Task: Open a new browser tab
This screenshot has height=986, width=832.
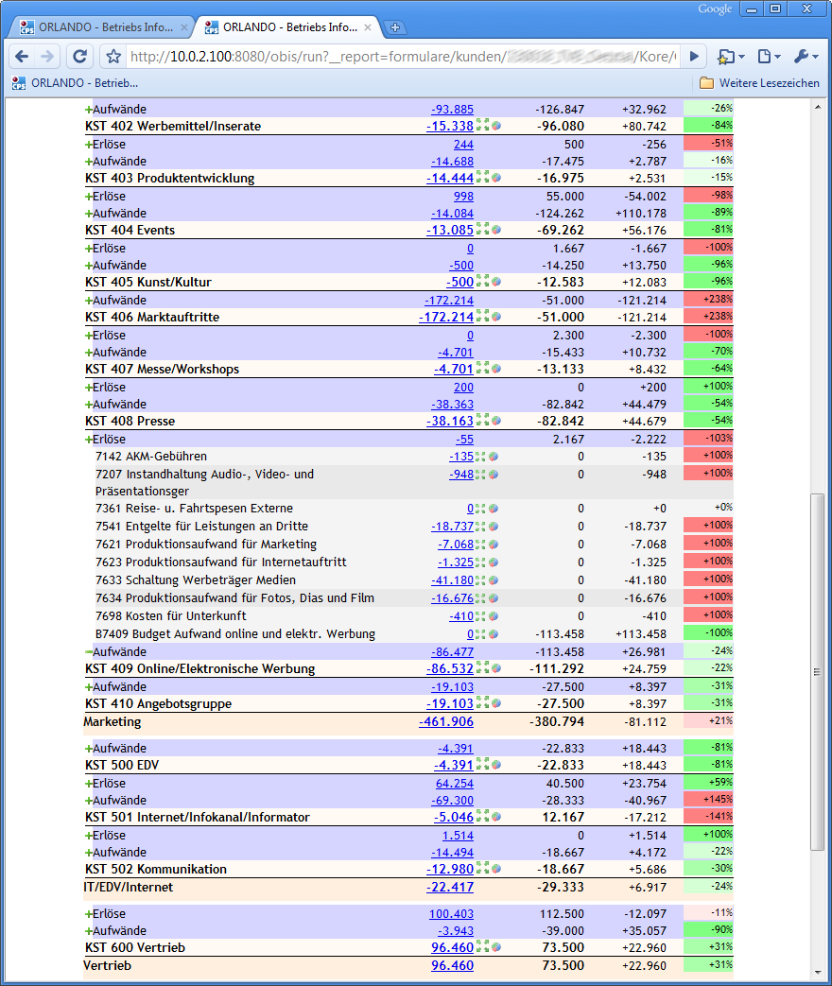Action: [x=395, y=27]
